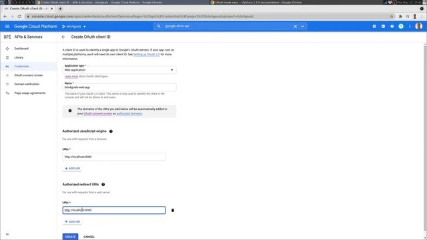Open OAuth consent screen in sidebar

(29, 75)
